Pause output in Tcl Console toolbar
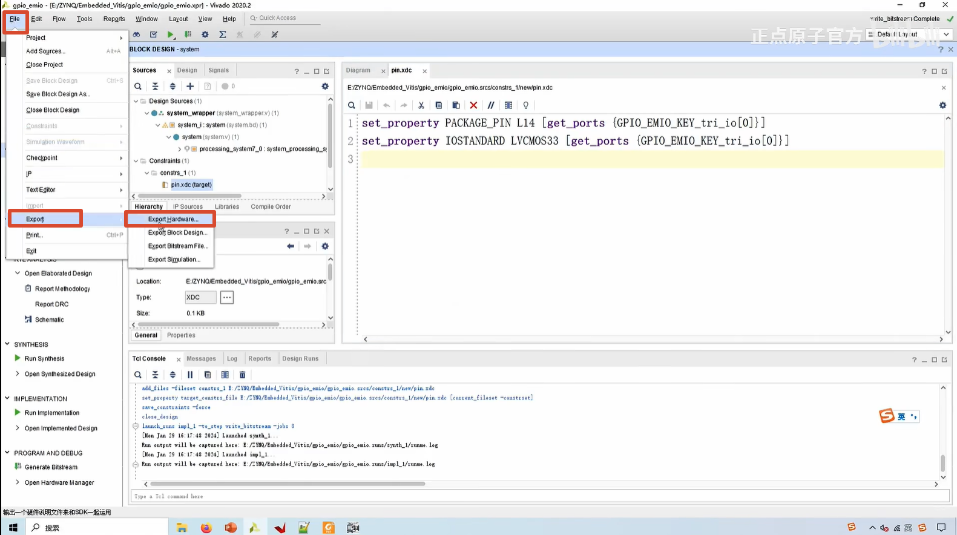The height and width of the screenshot is (535, 957). click(x=190, y=375)
